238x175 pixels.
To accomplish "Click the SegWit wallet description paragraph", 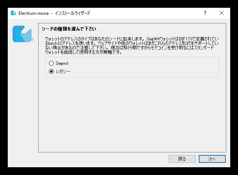I will [132, 46].
